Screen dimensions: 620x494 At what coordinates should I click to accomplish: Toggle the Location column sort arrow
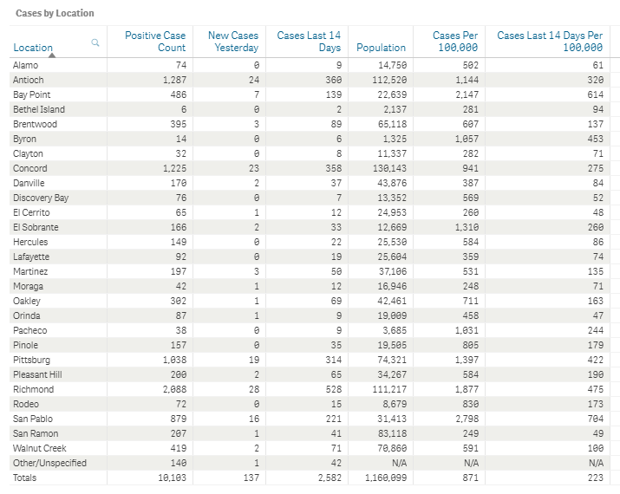click(52, 55)
